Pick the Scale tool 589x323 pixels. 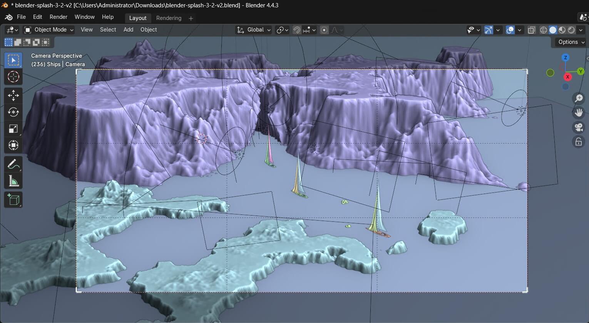pyautogui.click(x=13, y=129)
